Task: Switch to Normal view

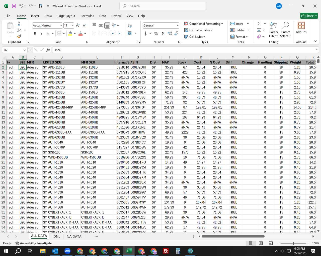Action: 251,243
